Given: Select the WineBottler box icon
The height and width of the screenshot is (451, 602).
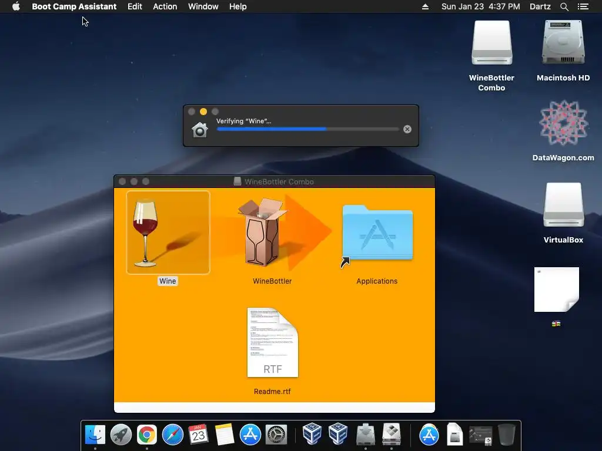Looking at the screenshot, I should (262, 233).
